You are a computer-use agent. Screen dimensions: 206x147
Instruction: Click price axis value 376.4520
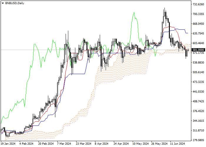[x=198, y=111]
